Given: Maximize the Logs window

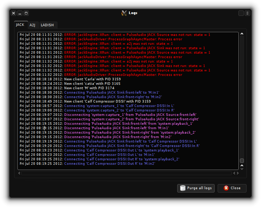Looking at the screenshot, I should (x=26, y=13).
